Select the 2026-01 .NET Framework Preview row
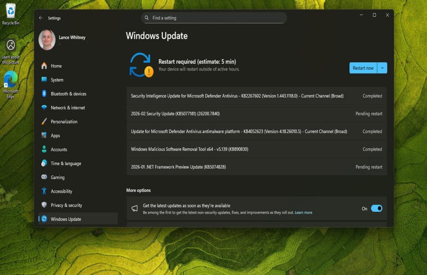Screen dimensions: 427x275 [x=257, y=167]
